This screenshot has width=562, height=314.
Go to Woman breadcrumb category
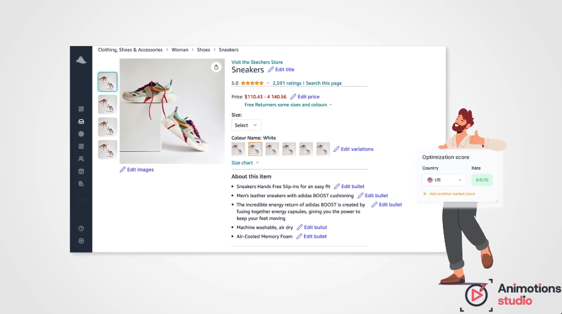tap(179, 50)
